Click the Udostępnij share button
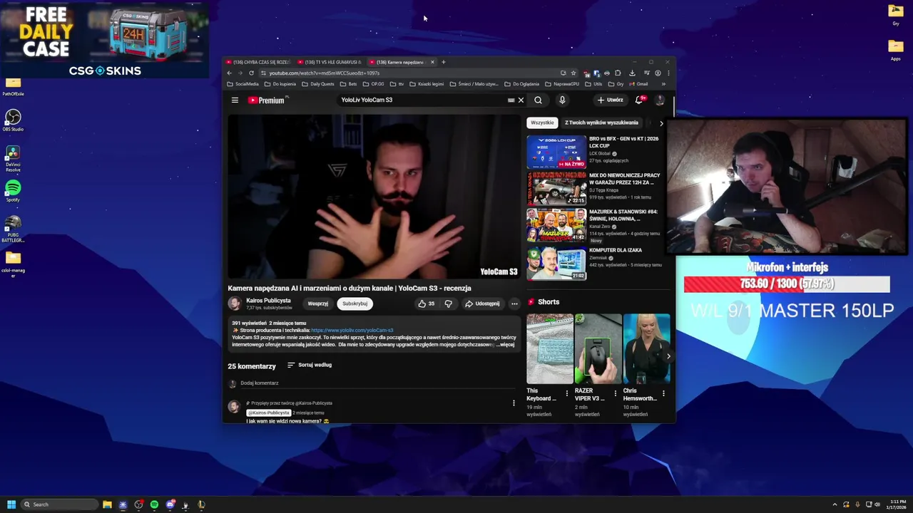Viewport: 913px width, 513px height. [x=482, y=304]
